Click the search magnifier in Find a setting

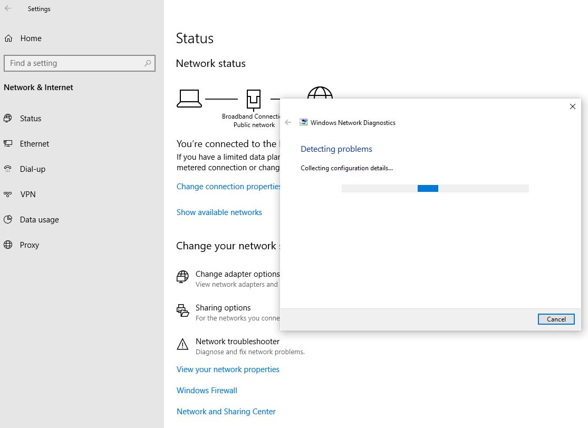pyautogui.click(x=148, y=63)
